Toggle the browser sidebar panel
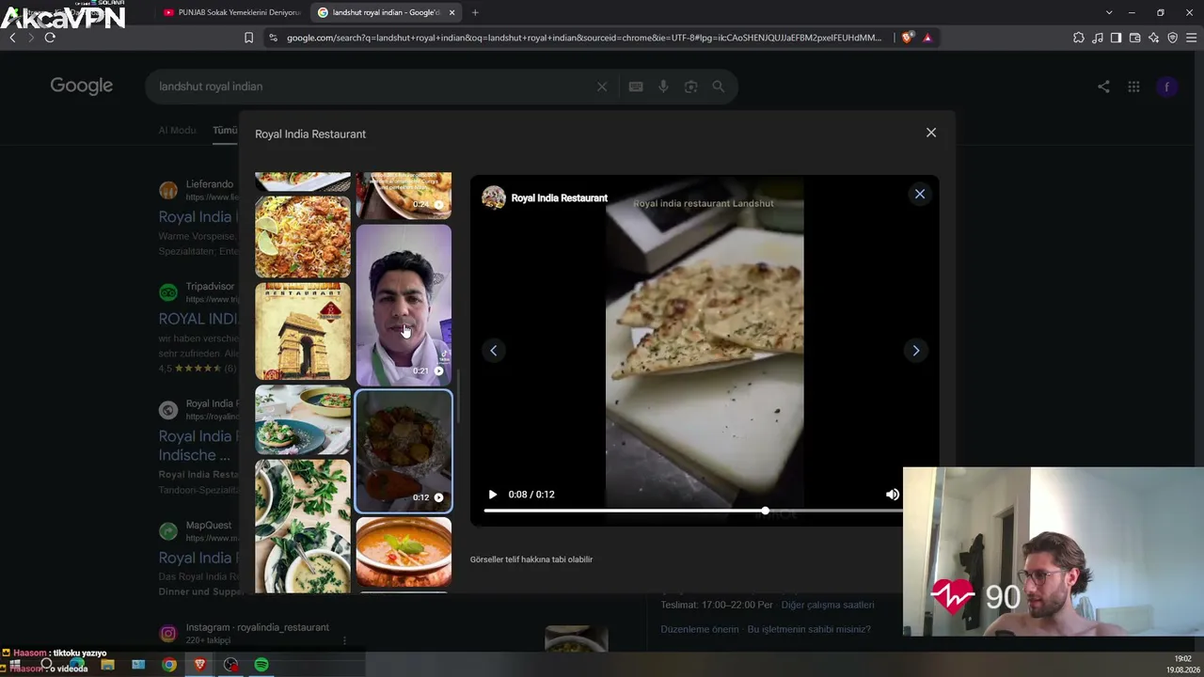 (1117, 38)
